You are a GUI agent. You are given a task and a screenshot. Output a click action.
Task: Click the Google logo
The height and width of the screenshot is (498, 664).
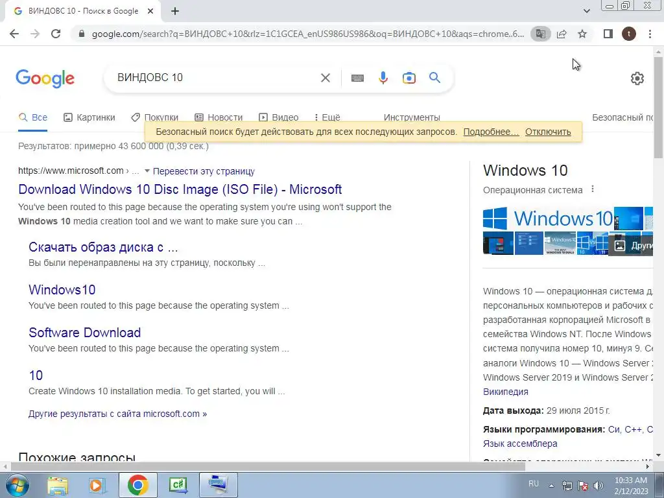45,78
